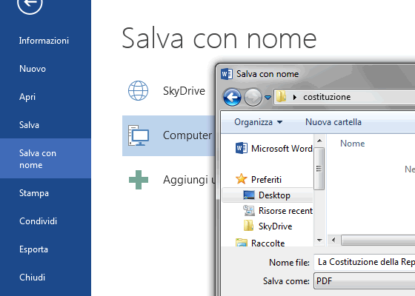The height and width of the screenshot is (296, 415).
Task: Click the Risorse recenti icon
Action: (249, 210)
